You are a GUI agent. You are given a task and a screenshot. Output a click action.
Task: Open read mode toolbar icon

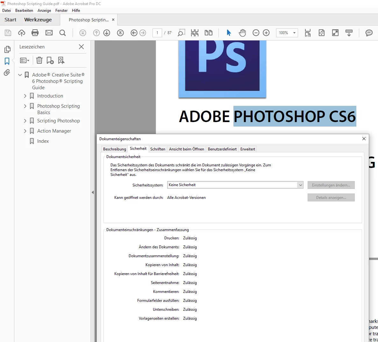(x=349, y=33)
